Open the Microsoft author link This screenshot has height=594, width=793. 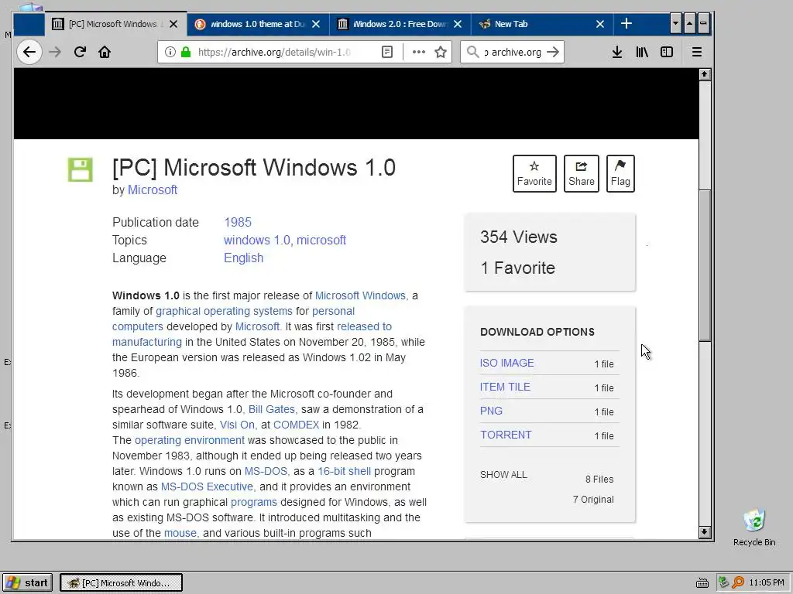tap(153, 190)
